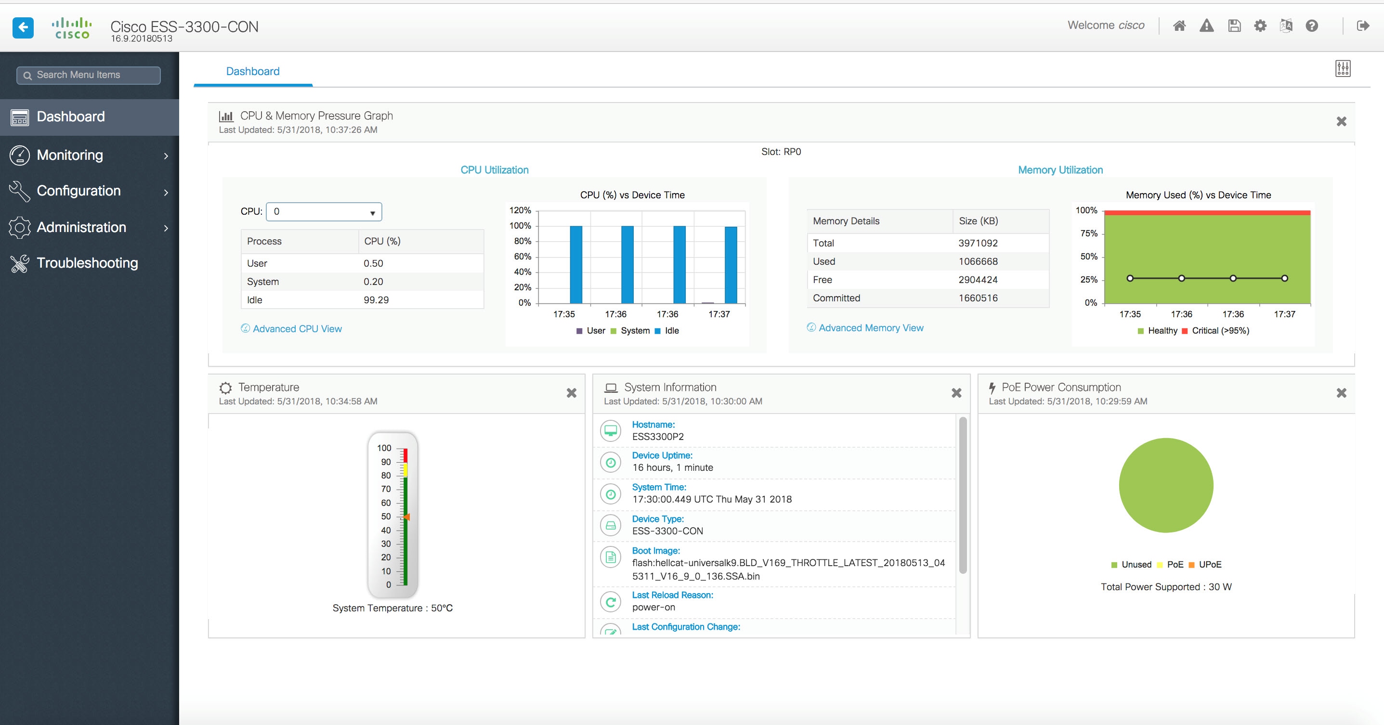Close the PoE Power Consumption widget

[1342, 393]
